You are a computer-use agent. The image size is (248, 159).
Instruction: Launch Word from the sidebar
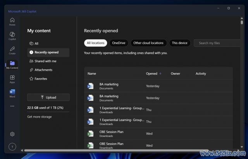click(12, 93)
